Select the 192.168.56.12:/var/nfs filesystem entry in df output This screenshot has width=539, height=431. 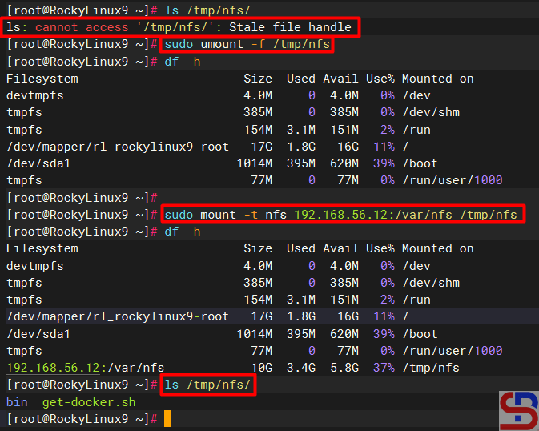tap(85, 368)
